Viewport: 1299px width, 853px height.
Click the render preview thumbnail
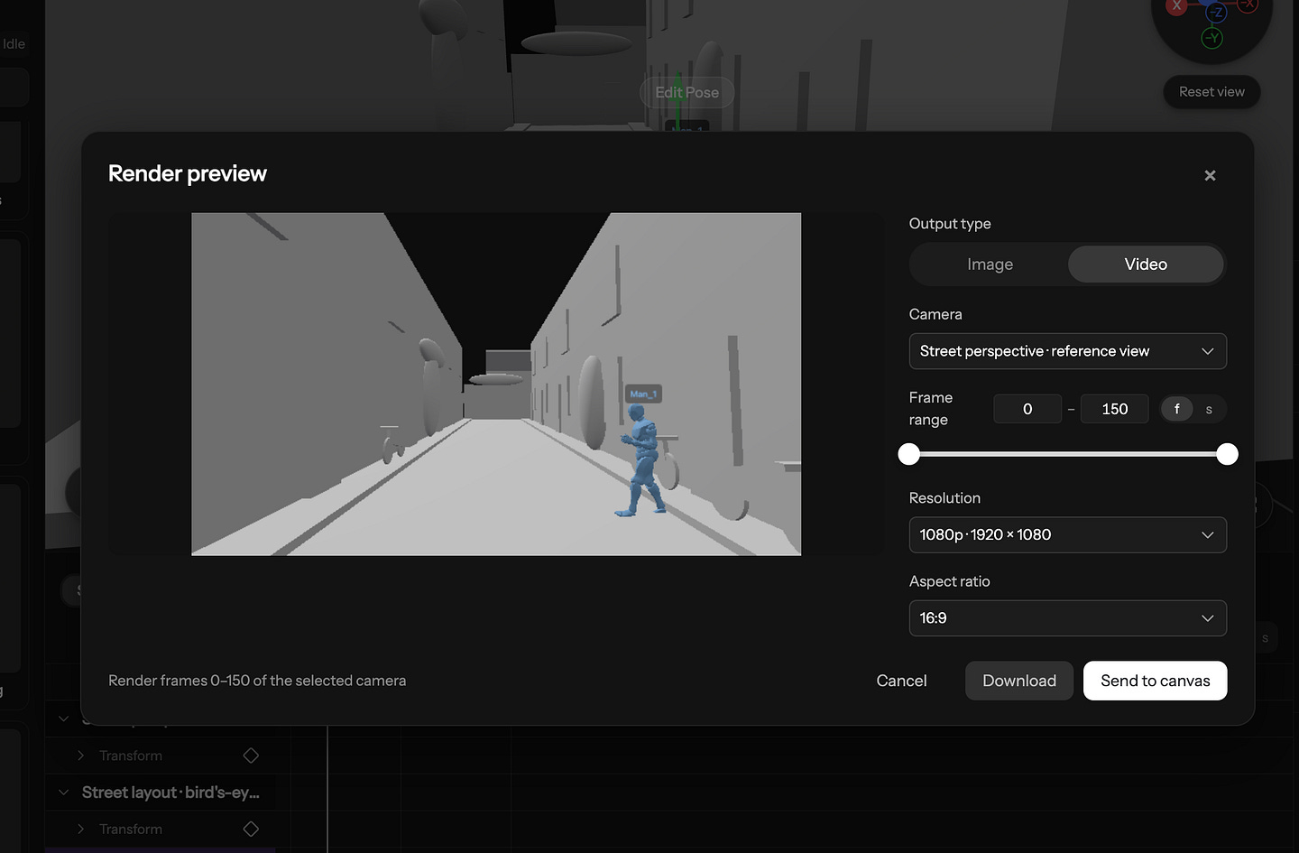[496, 385]
